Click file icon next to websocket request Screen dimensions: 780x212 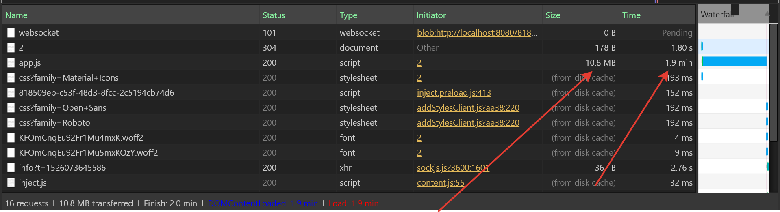click(11, 33)
